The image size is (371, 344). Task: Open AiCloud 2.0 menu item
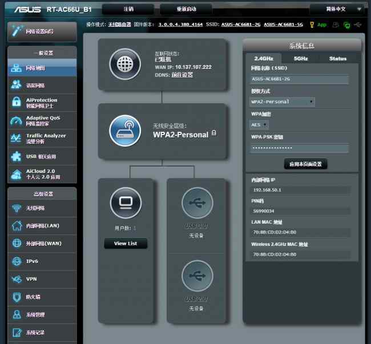coord(42,174)
